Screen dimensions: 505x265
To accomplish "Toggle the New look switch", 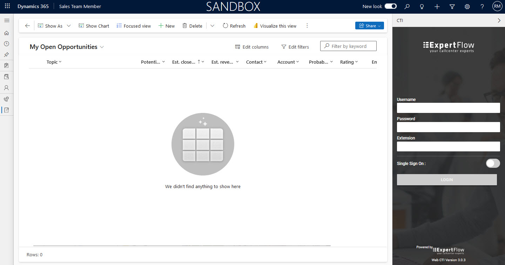I will [x=390, y=6].
